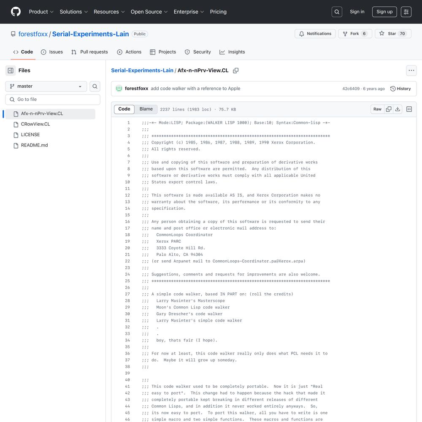Star the repository

click(393, 34)
